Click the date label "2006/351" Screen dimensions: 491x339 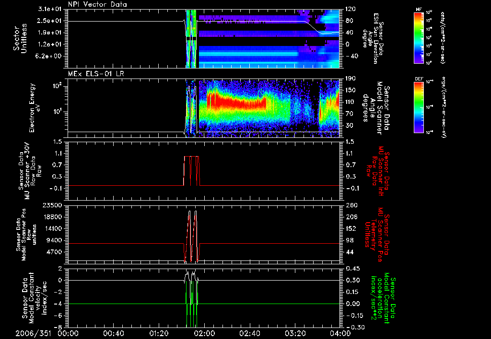coord(33,333)
